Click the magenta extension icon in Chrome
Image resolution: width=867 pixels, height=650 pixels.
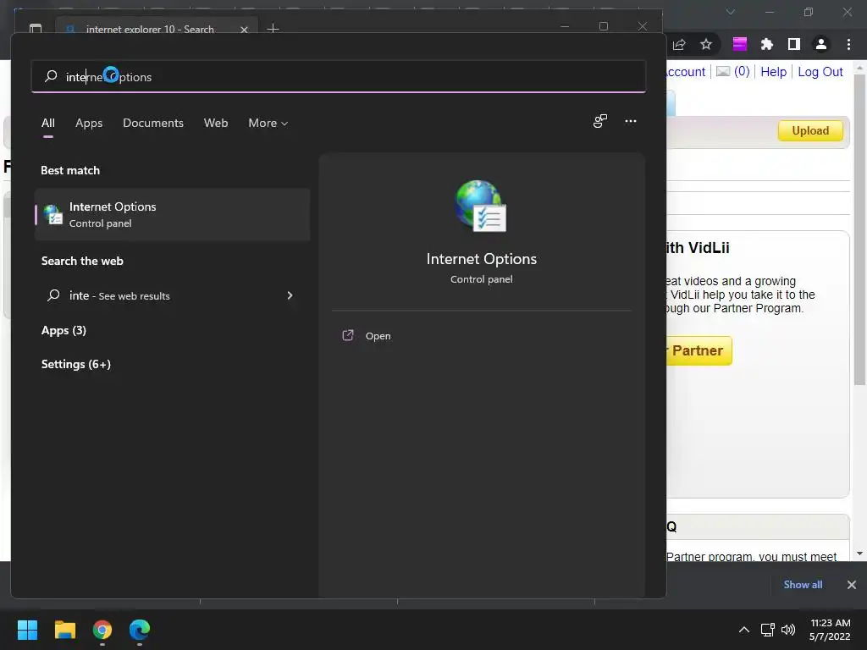coord(740,44)
